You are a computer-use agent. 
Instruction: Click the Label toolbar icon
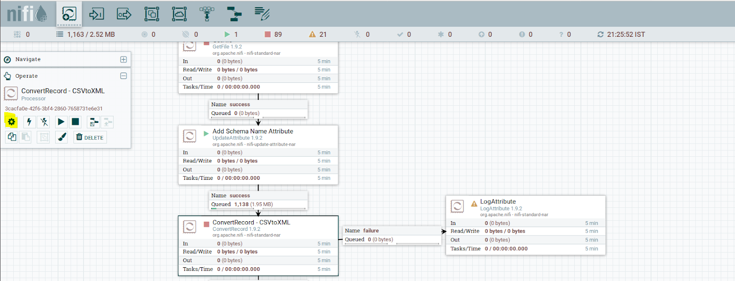click(x=262, y=14)
